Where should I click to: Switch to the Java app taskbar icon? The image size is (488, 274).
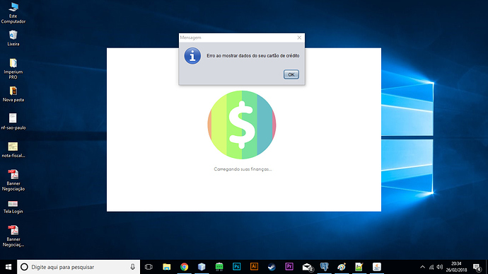pos(376,267)
